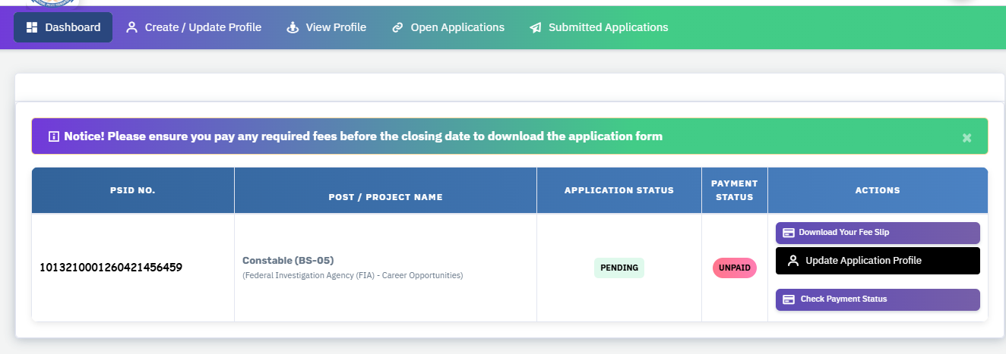This screenshot has height=354, width=1006.
Task: Switch to the Open Applications tab
Action: tap(457, 27)
